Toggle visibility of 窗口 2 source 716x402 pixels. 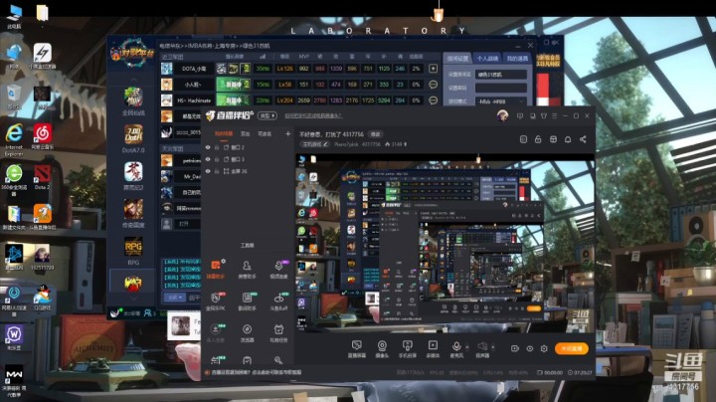coord(208,147)
